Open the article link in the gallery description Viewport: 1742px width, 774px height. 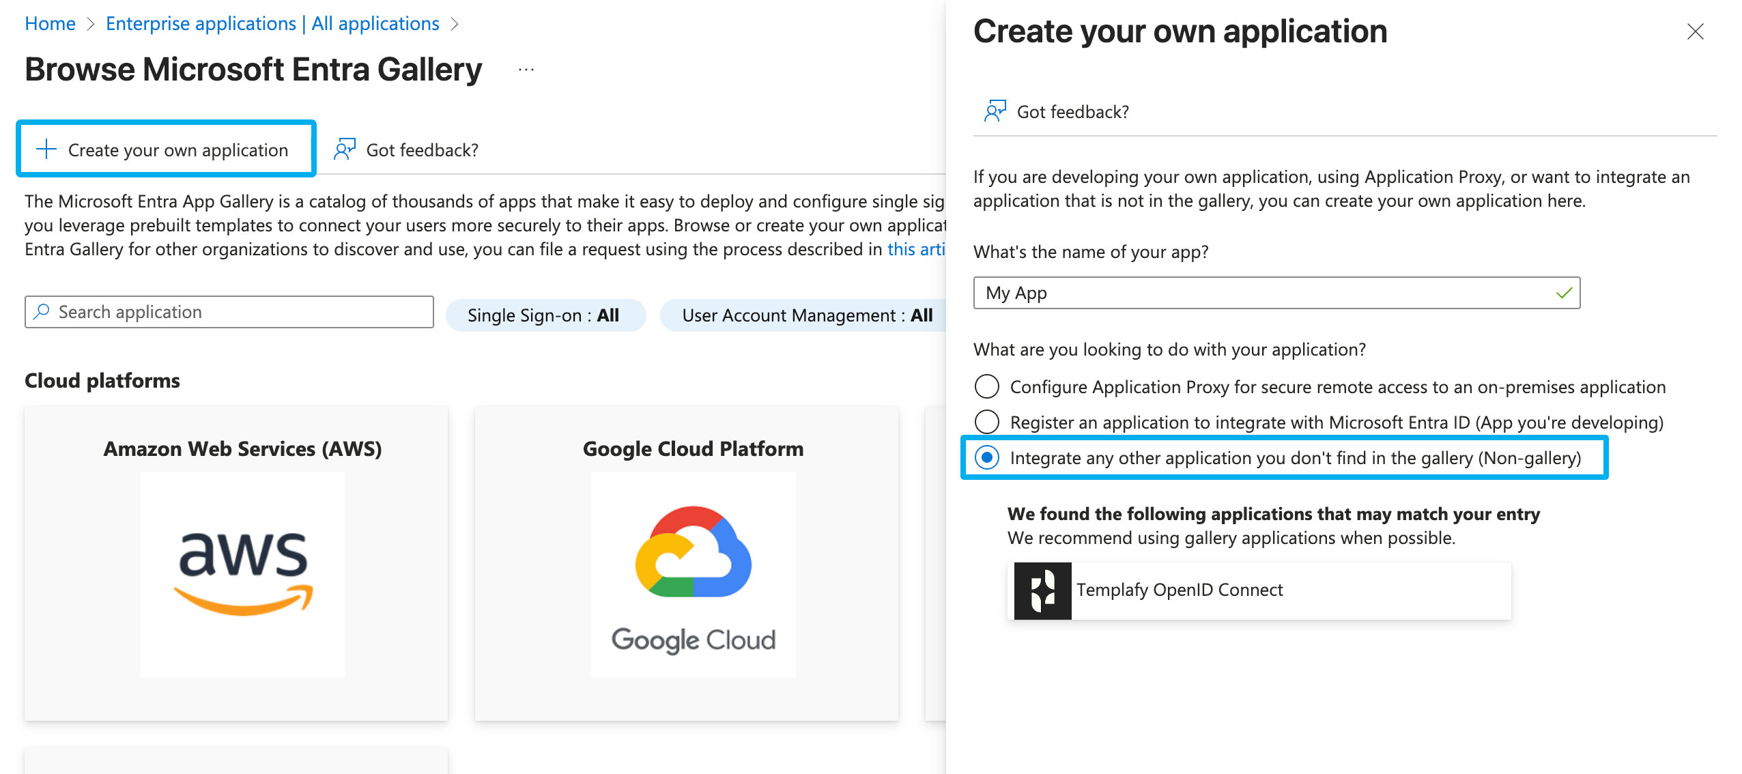[x=917, y=249]
